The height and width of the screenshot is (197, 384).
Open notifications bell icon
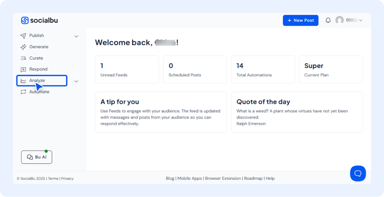click(328, 21)
